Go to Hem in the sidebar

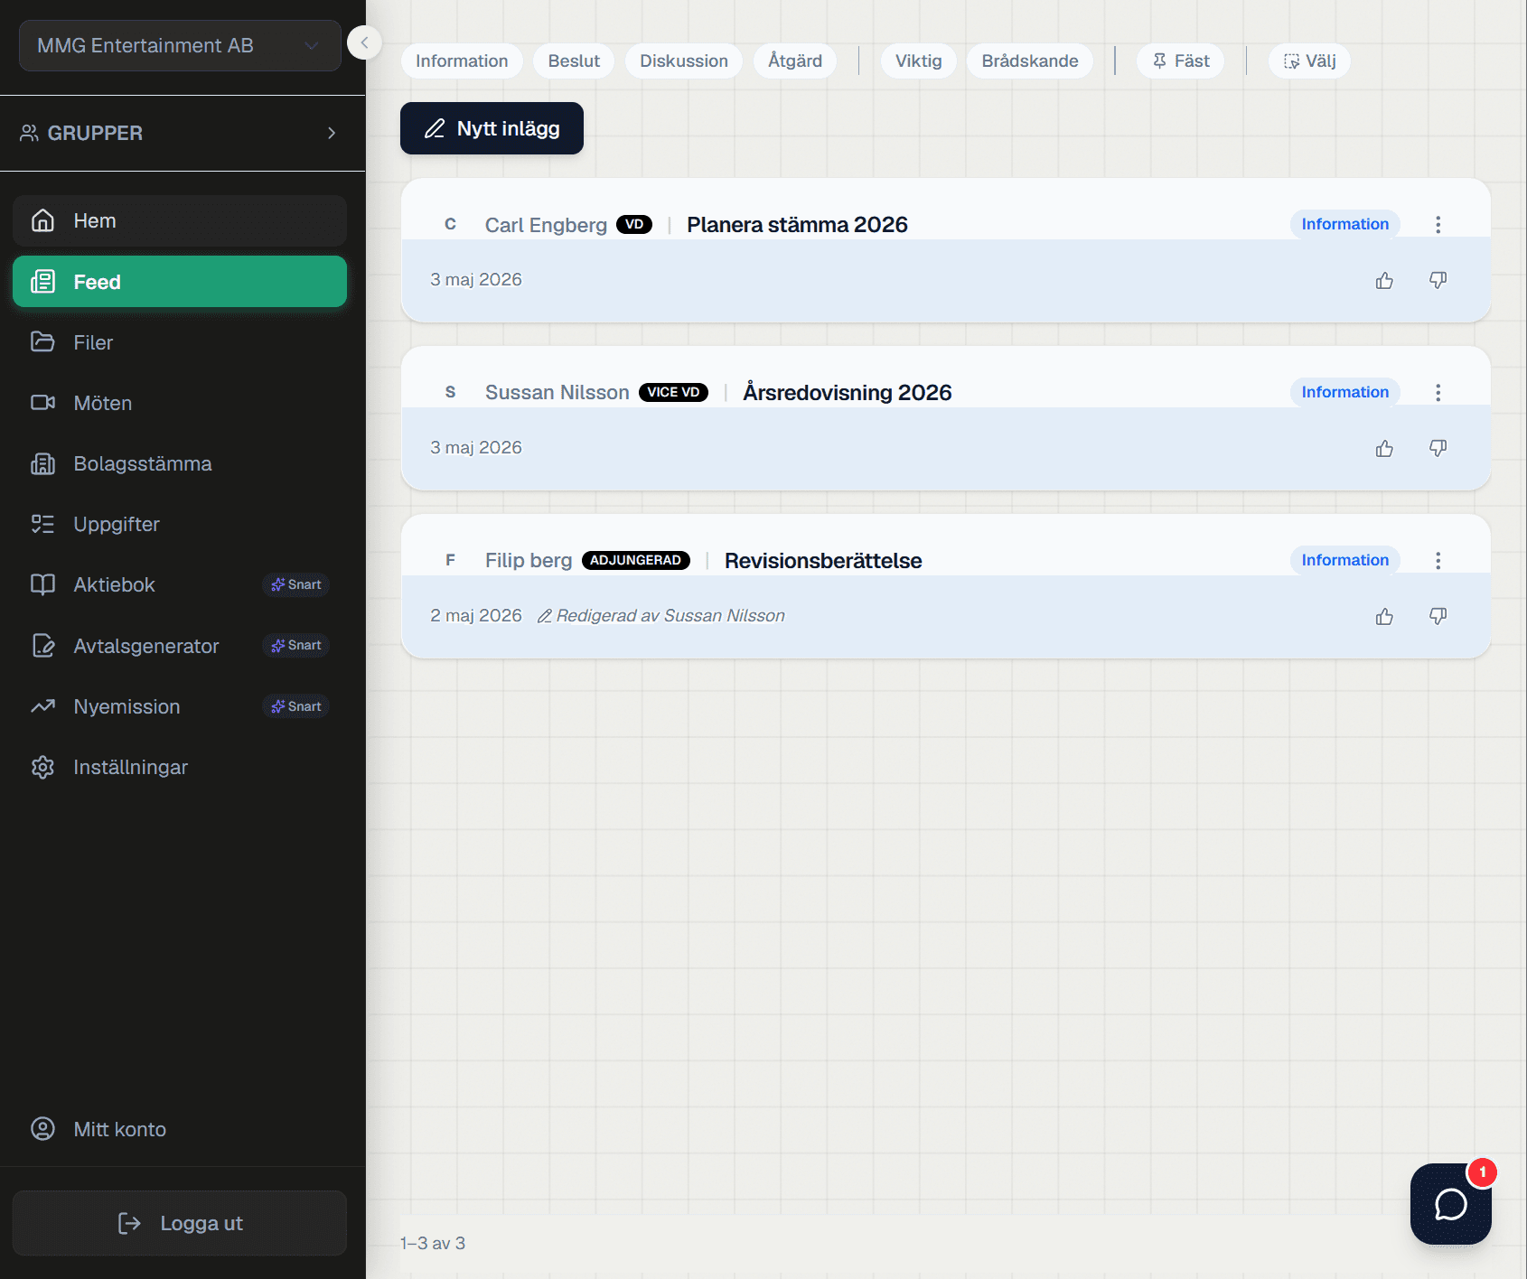tap(180, 220)
